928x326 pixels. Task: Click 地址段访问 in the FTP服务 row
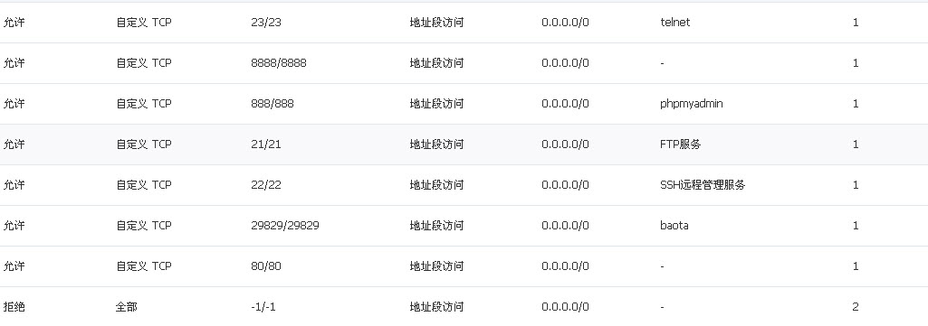436,144
